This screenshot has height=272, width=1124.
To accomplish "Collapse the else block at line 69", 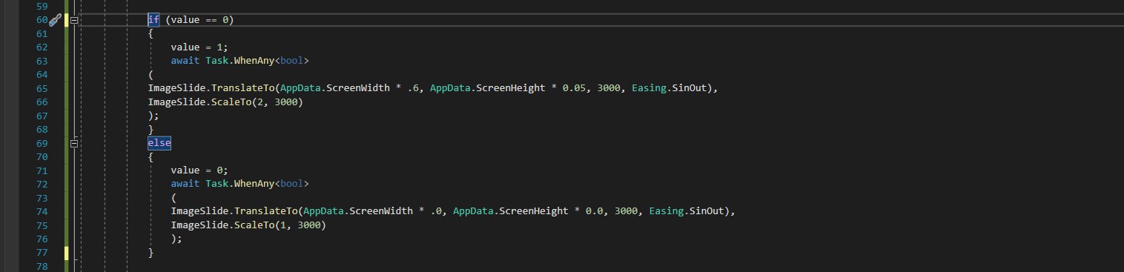I will tap(73, 143).
